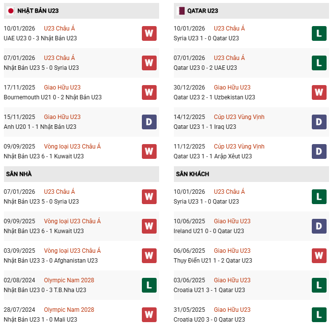
Task: Click L badge for Qatar U23 0-2 UAE
Action: pos(319,63)
